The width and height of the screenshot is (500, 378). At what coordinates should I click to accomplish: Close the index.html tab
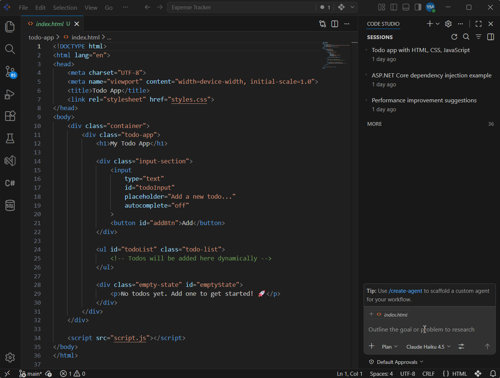pyautogui.click(x=77, y=24)
